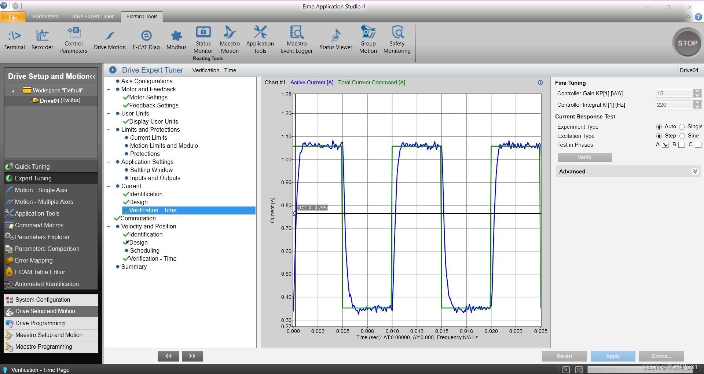The width and height of the screenshot is (704, 374).
Task: Open the Status Viewer
Action: pyautogui.click(x=336, y=40)
